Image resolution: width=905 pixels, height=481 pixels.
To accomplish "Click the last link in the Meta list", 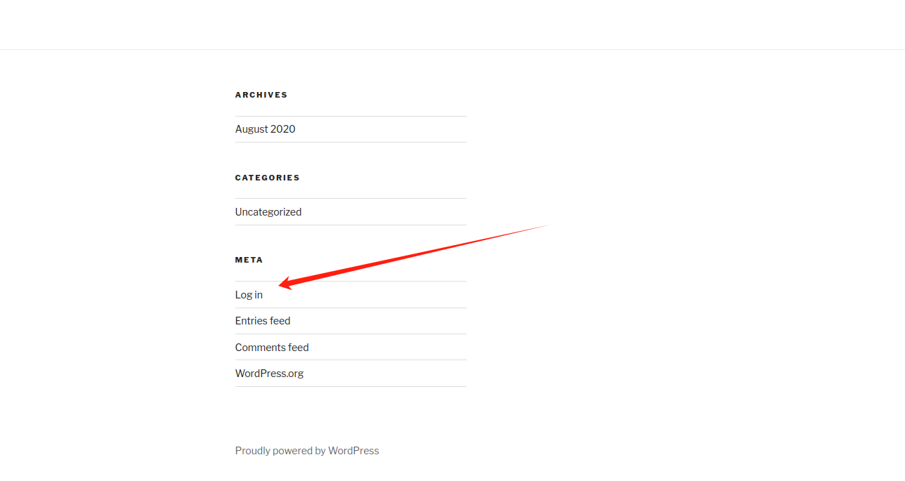I will pyautogui.click(x=269, y=374).
